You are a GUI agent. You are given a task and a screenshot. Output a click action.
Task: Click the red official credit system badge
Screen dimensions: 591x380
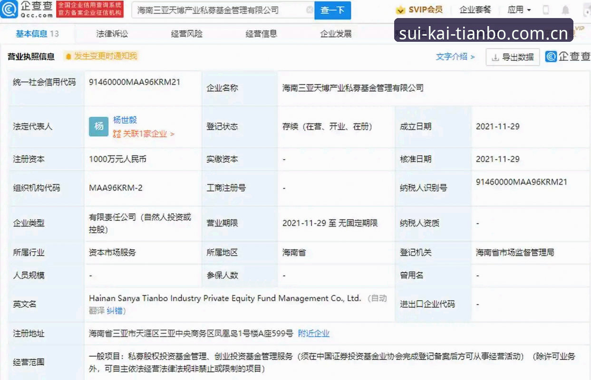coord(90,9)
